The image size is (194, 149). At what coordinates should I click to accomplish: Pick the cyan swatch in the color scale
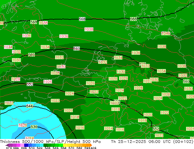point(42,145)
